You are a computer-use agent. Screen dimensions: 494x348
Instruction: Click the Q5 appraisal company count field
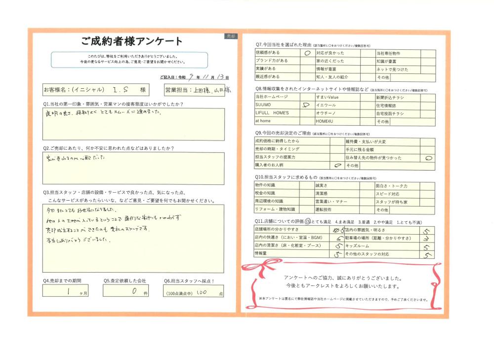click(x=125, y=290)
